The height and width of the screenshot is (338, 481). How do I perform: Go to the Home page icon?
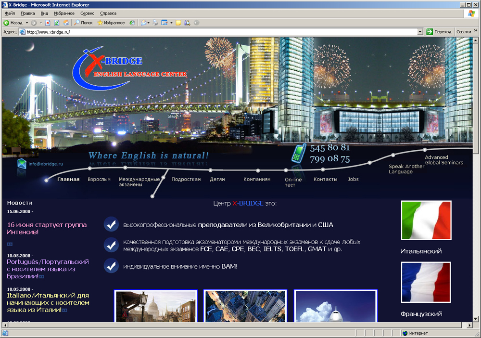pos(66,23)
